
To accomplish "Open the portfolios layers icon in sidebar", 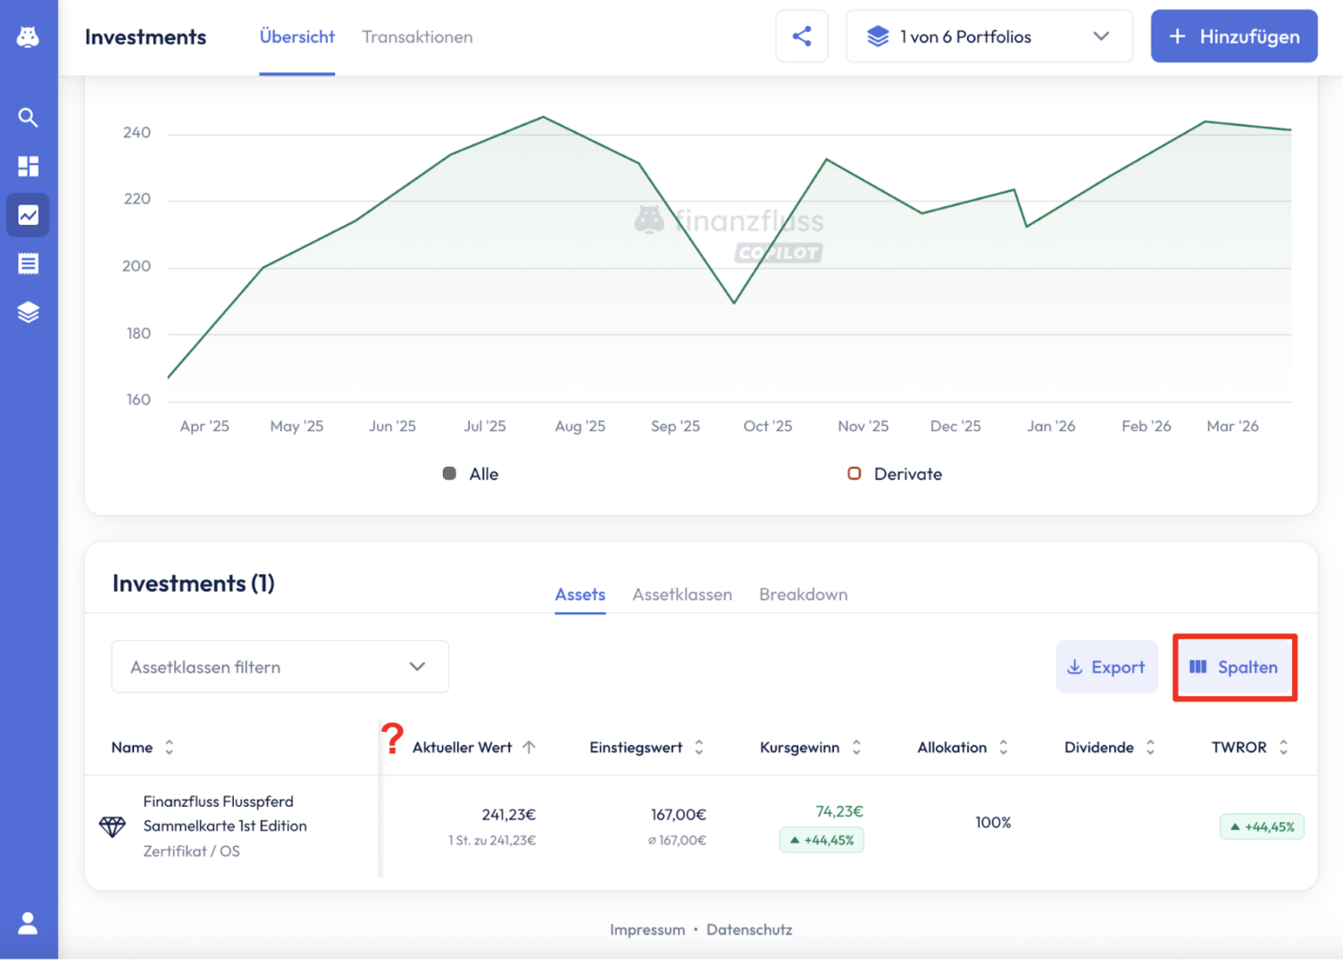I will [x=28, y=312].
